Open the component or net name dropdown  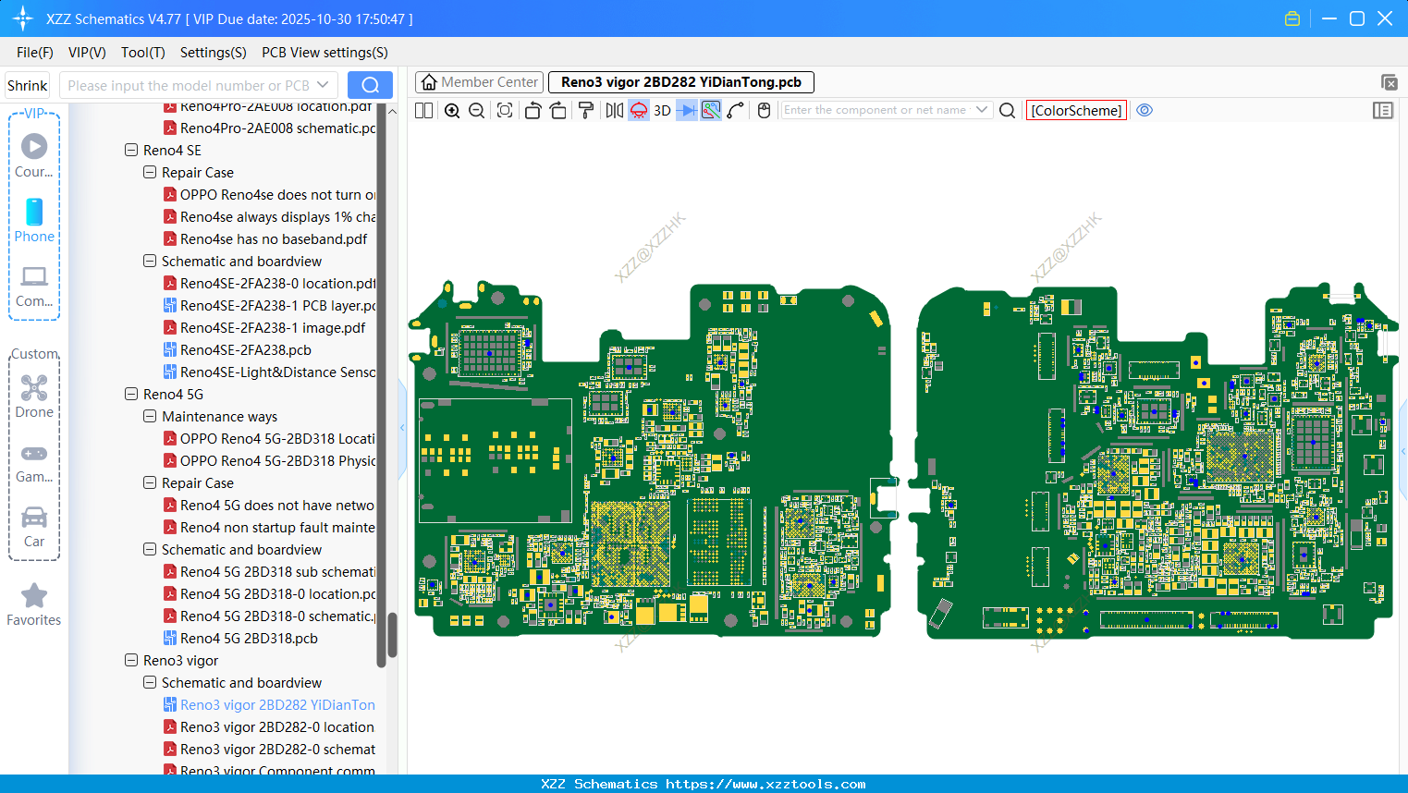pyautogui.click(x=982, y=110)
